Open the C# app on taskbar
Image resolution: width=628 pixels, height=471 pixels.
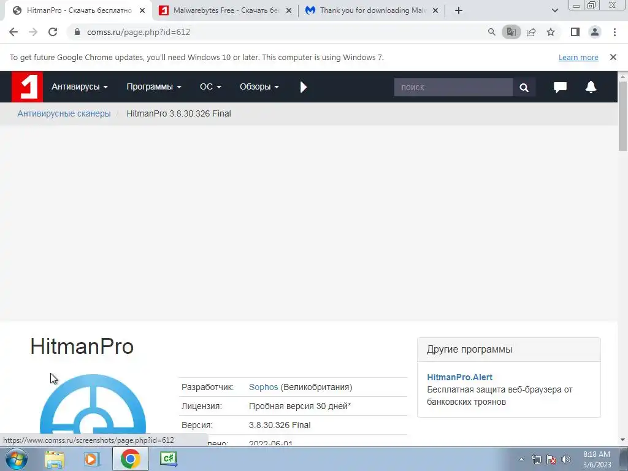point(168,459)
